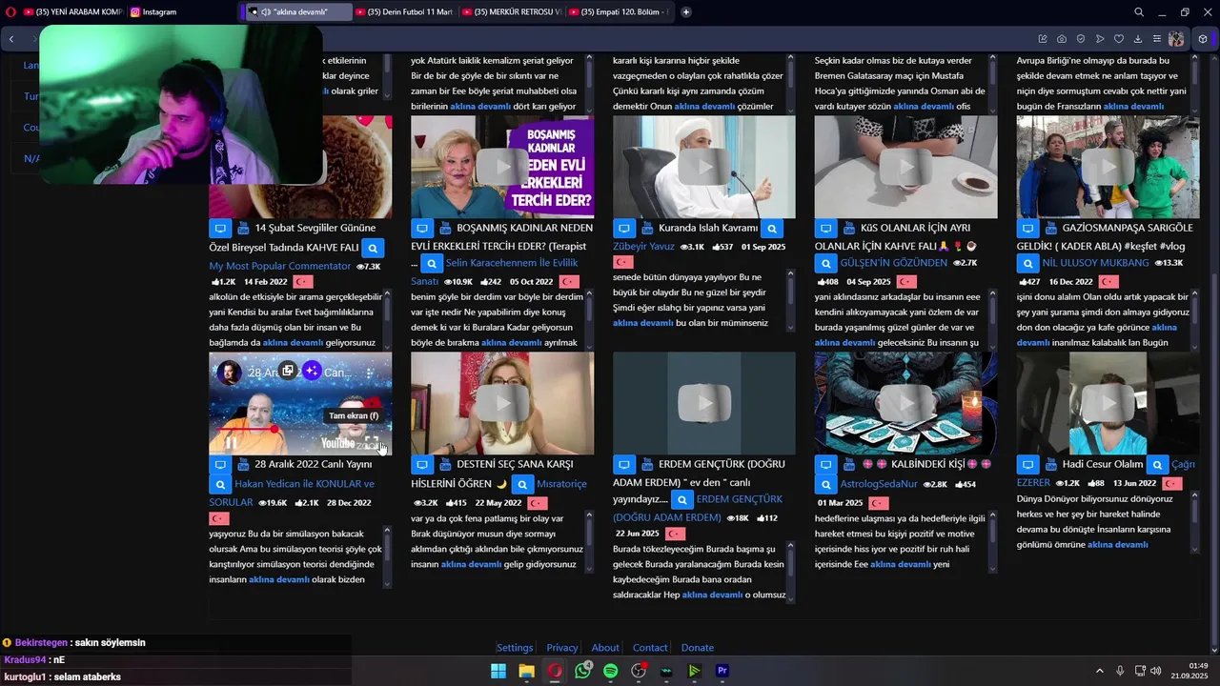The image size is (1220, 686).
Task: Play the DESTENİ SEÇ video thumbnail
Action: (x=502, y=404)
